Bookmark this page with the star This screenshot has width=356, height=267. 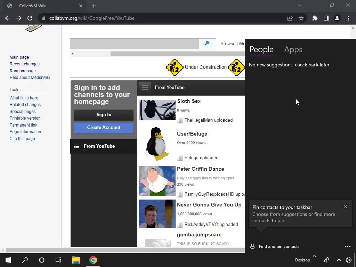pyautogui.click(x=301, y=18)
